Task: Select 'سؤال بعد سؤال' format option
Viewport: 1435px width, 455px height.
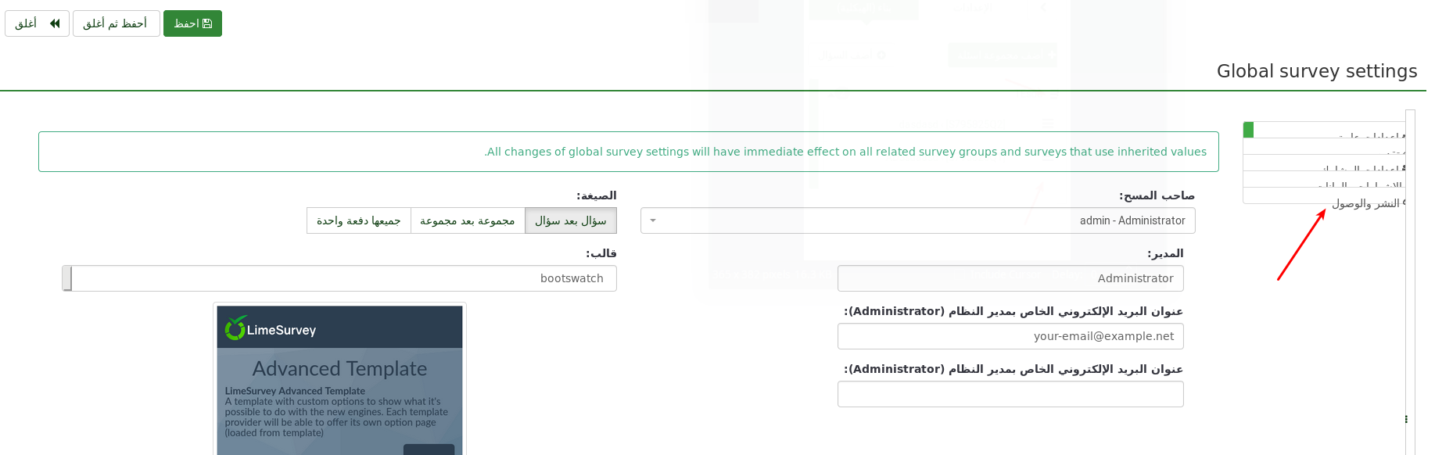Action: pos(571,221)
